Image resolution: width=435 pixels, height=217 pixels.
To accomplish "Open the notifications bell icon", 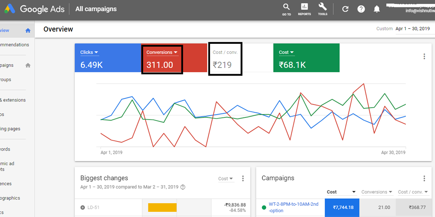I will (377, 9).
